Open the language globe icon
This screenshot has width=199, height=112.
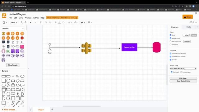click(196, 13)
